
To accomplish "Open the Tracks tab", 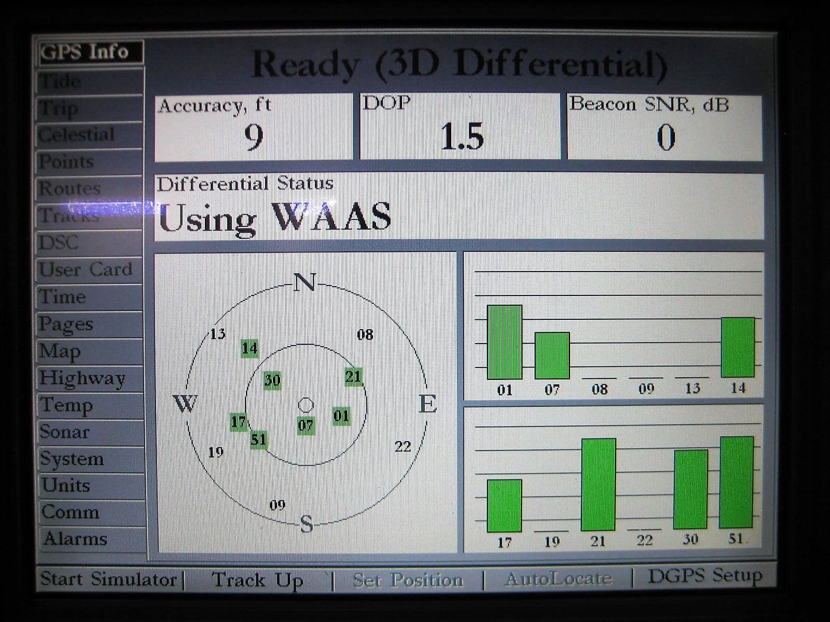I will (90, 216).
